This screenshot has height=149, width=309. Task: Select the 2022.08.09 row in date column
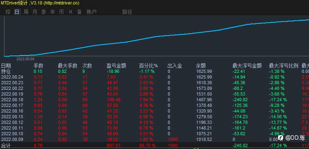point(12,139)
